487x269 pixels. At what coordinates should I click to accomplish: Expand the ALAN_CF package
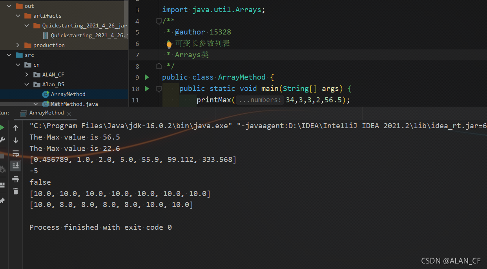point(27,75)
